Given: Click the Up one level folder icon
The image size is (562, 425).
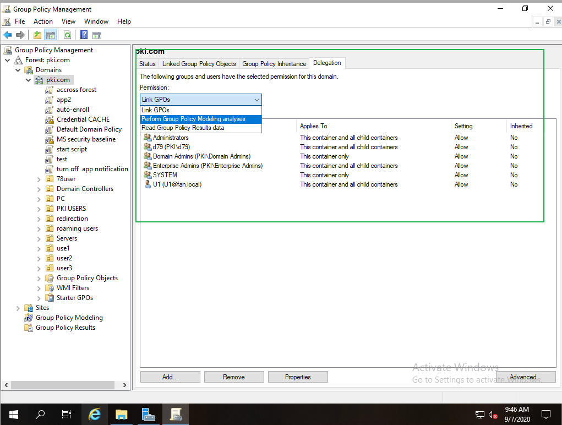Looking at the screenshot, I should 37,35.
